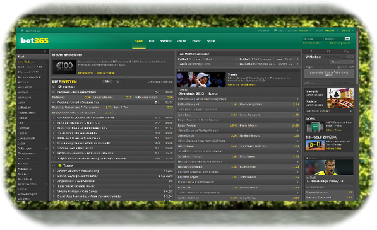Click the blackjack cards image

point(340,93)
